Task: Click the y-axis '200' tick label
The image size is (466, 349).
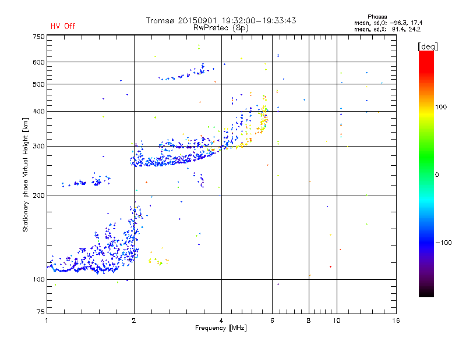Action: 38,195
